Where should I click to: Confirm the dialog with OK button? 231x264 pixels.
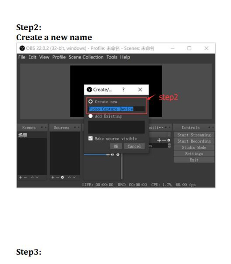point(116,146)
